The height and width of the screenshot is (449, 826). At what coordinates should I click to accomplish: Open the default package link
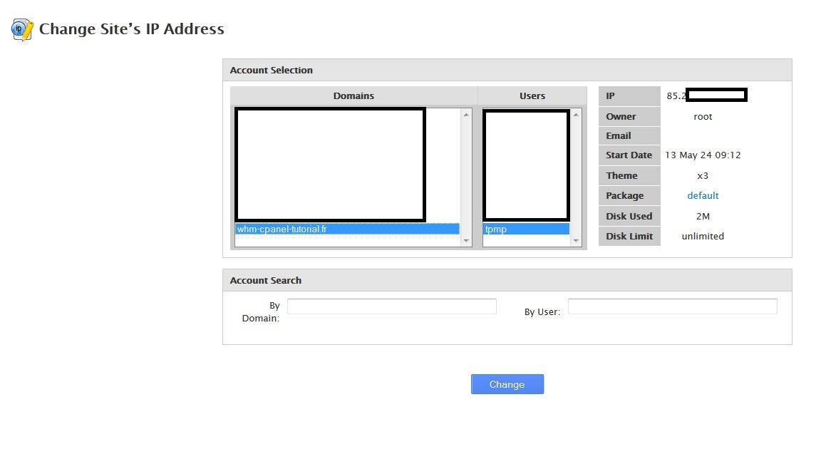pyautogui.click(x=703, y=195)
